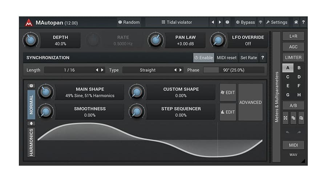
Task: Click the home icon
Action: [x=296, y=22]
